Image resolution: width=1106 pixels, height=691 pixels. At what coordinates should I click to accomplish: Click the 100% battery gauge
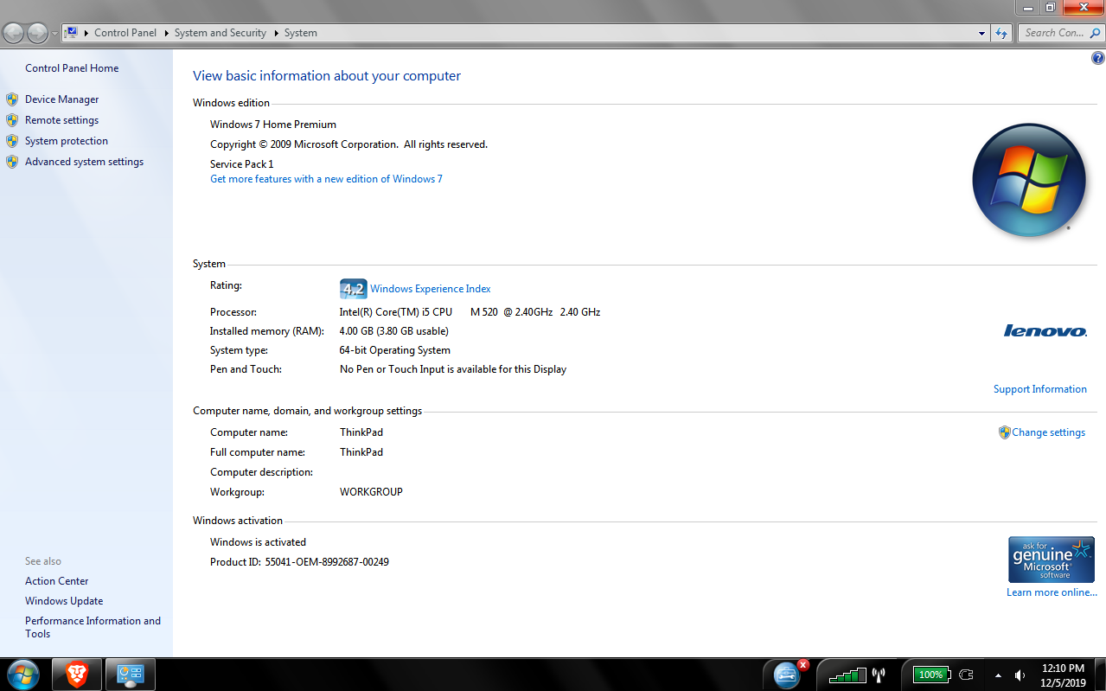click(931, 675)
